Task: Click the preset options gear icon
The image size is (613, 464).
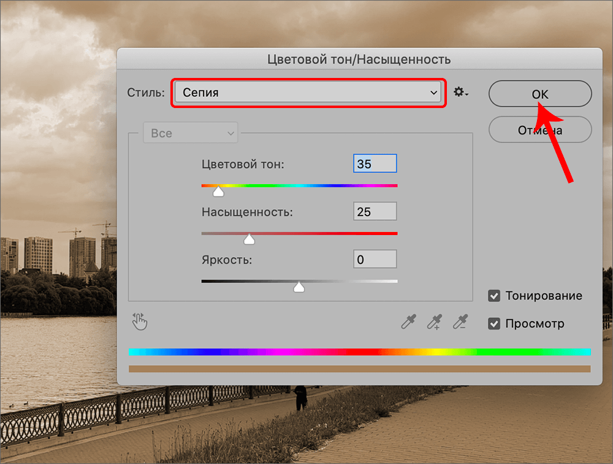Action: tap(460, 93)
